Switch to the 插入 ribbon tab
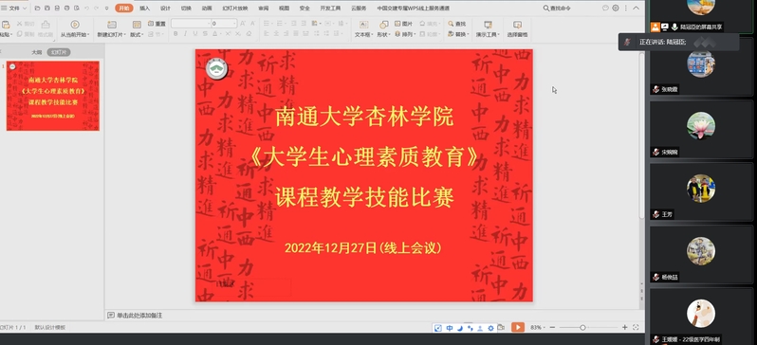Image resolution: width=757 pixels, height=345 pixels. [145, 9]
